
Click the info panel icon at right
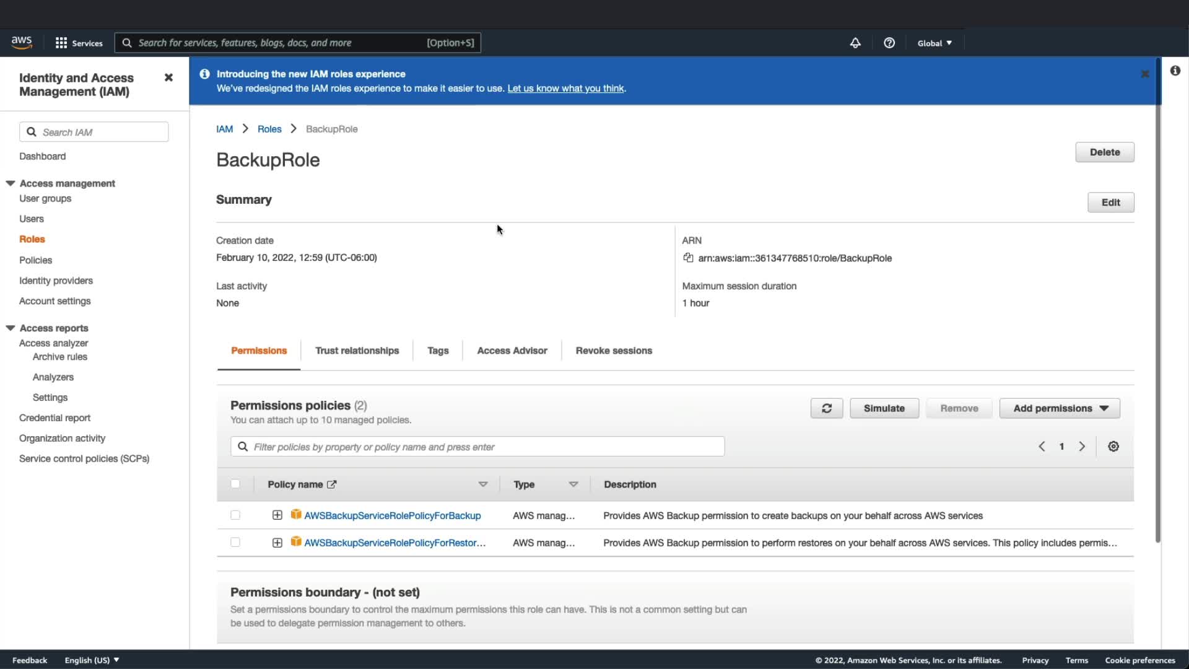point(1175,71)
